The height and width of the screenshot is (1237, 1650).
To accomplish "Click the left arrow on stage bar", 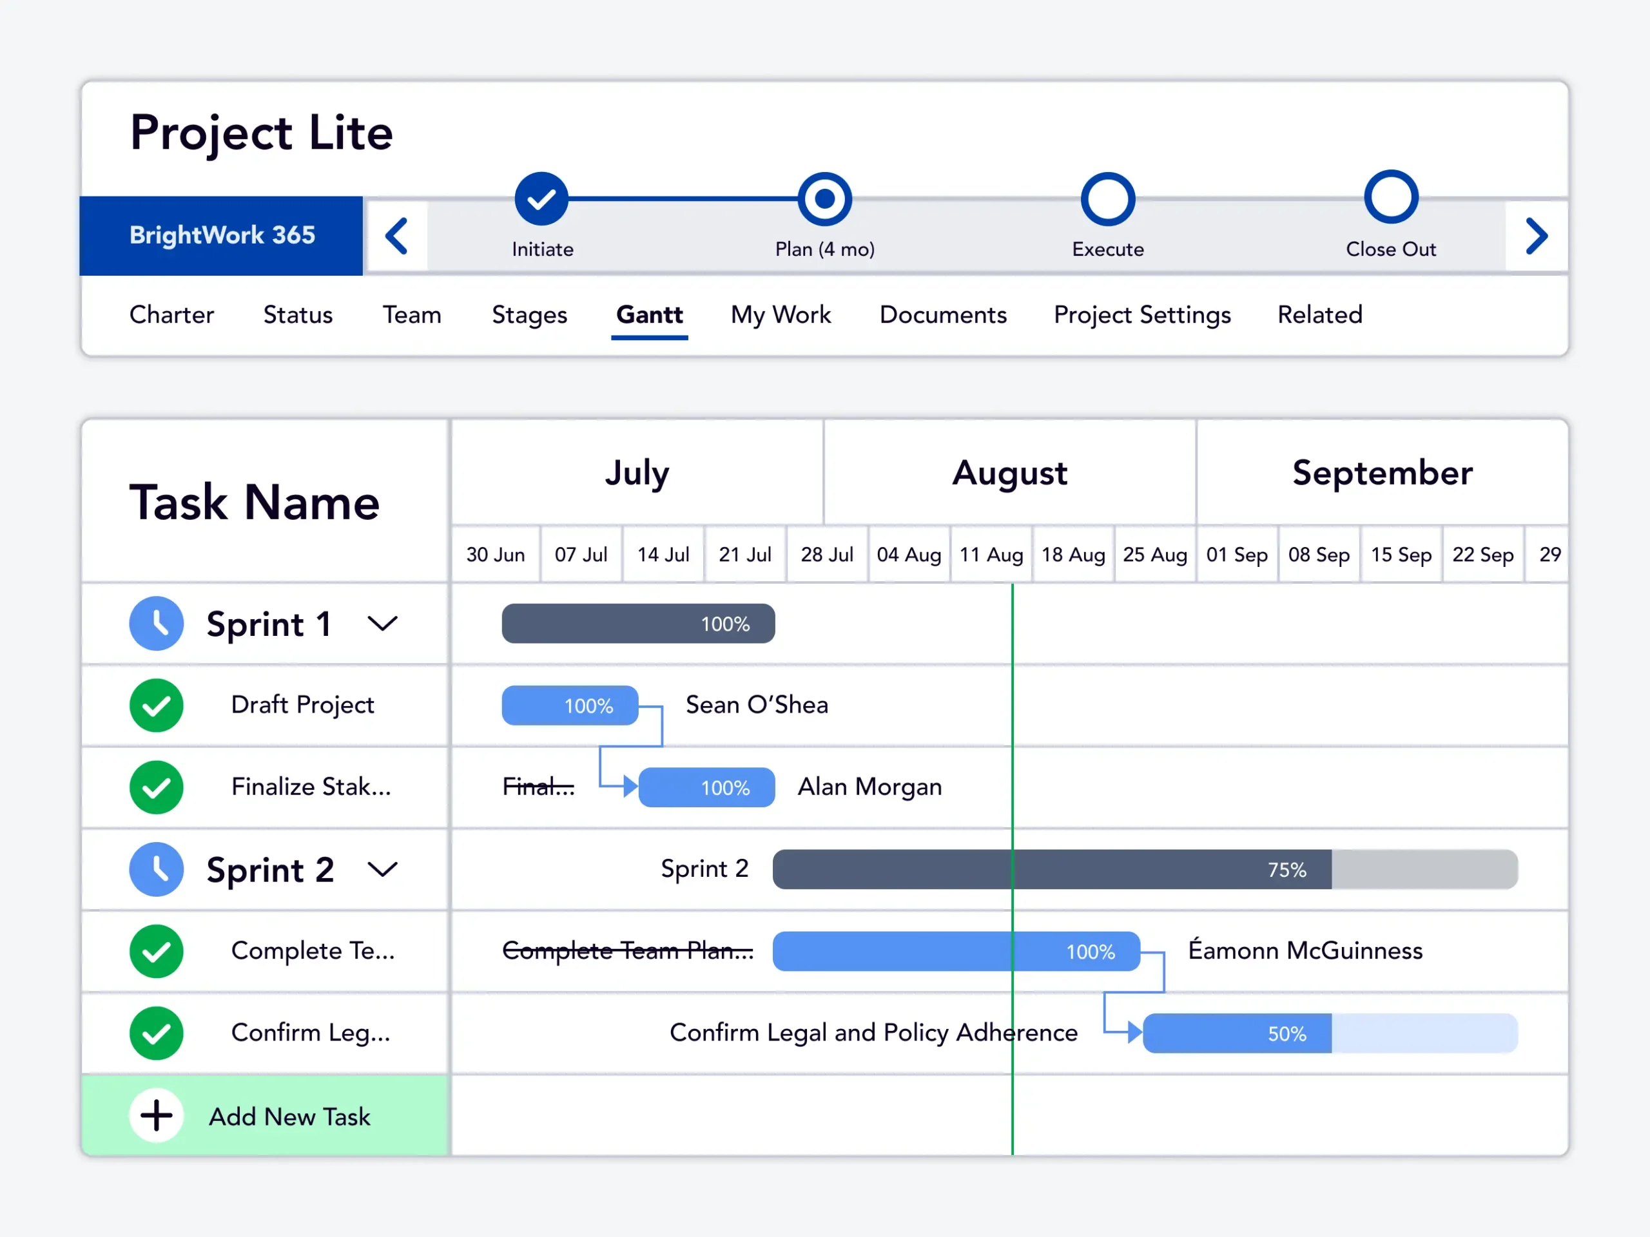I will [x=396, y=236].
